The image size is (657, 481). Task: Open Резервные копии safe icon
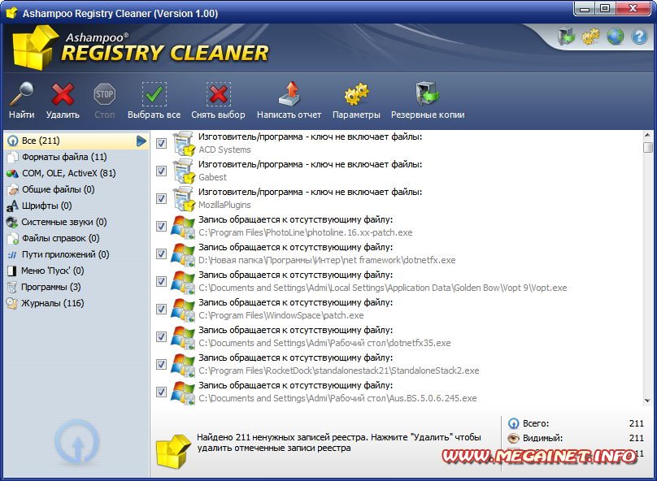tap(427, 93)
